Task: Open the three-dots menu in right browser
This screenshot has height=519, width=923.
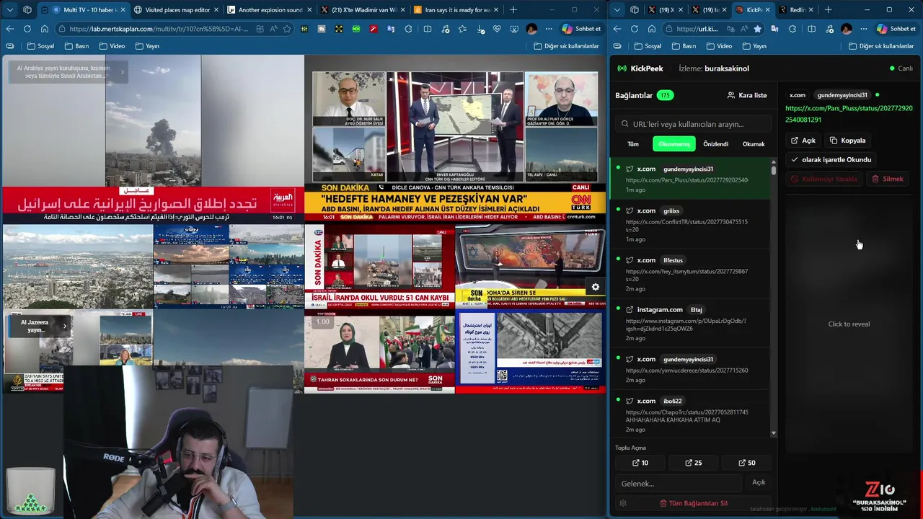Action: [864, 29]
